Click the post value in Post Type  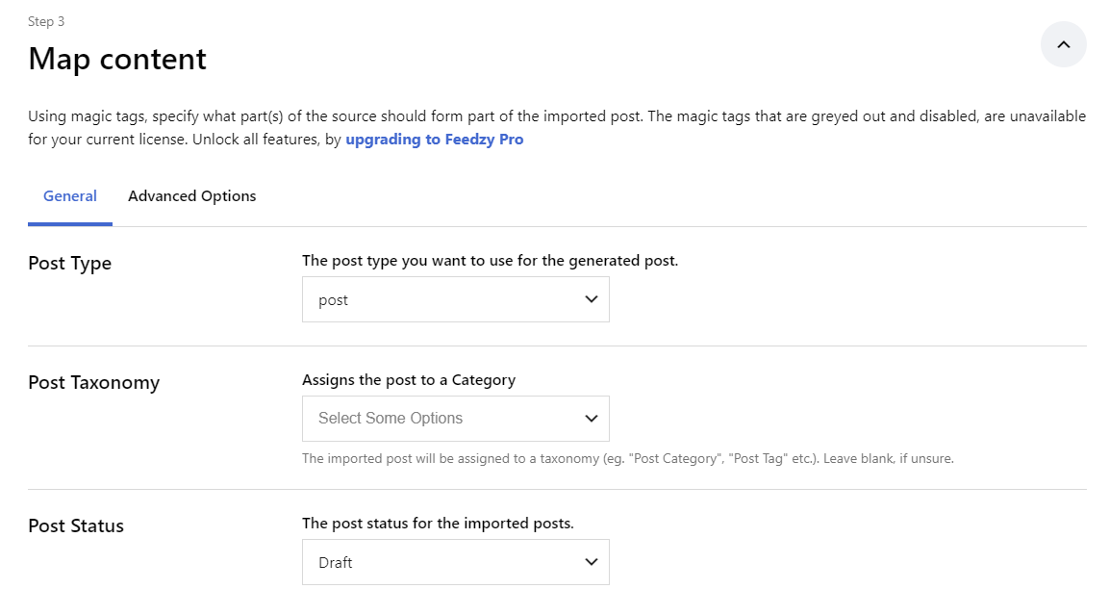point(333,299)
